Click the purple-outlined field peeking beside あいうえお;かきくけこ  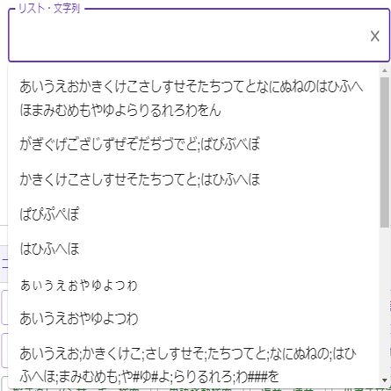point(4,350)
